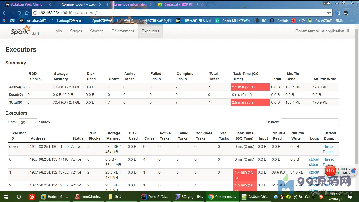
Task: Close the Commentcount browser tab
Action: [x=101, y=4]
